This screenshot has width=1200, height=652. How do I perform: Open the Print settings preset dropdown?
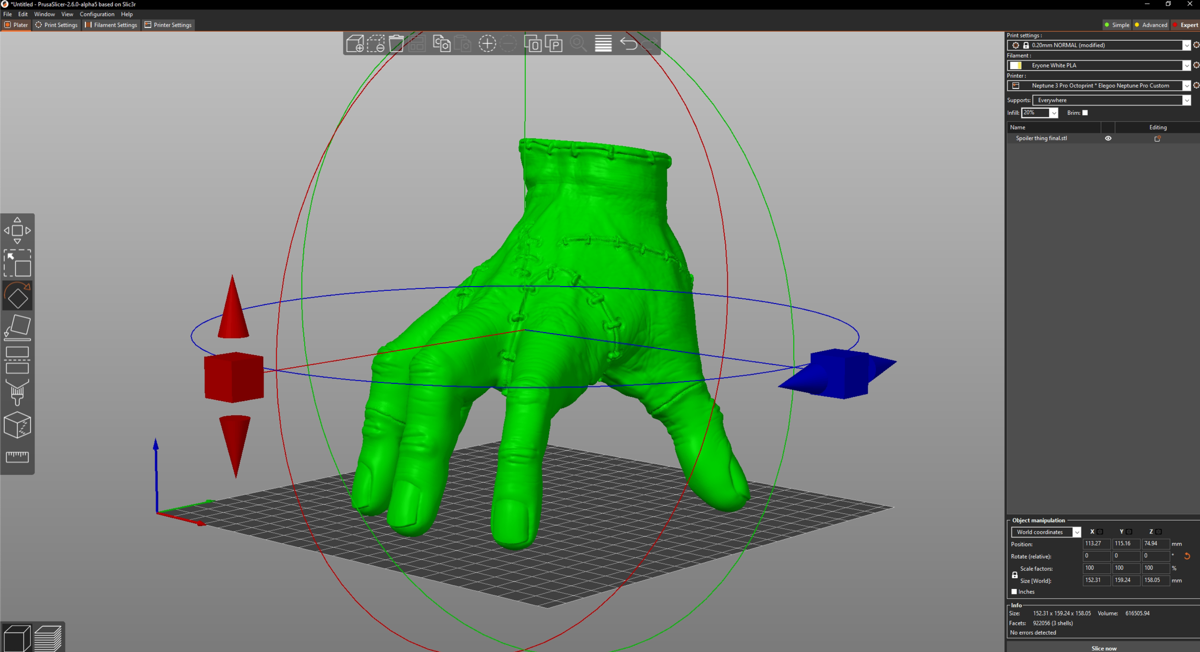(1099, 45)
